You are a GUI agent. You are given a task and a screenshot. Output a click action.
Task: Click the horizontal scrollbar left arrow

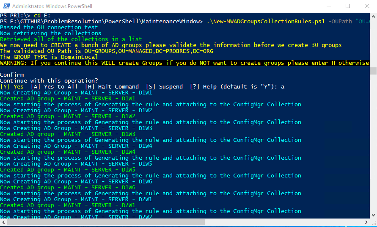3,222
